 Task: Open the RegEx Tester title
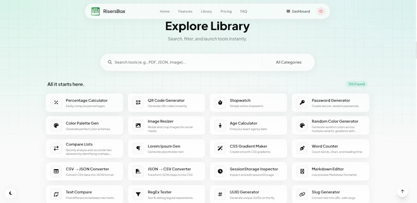(160, 192)
